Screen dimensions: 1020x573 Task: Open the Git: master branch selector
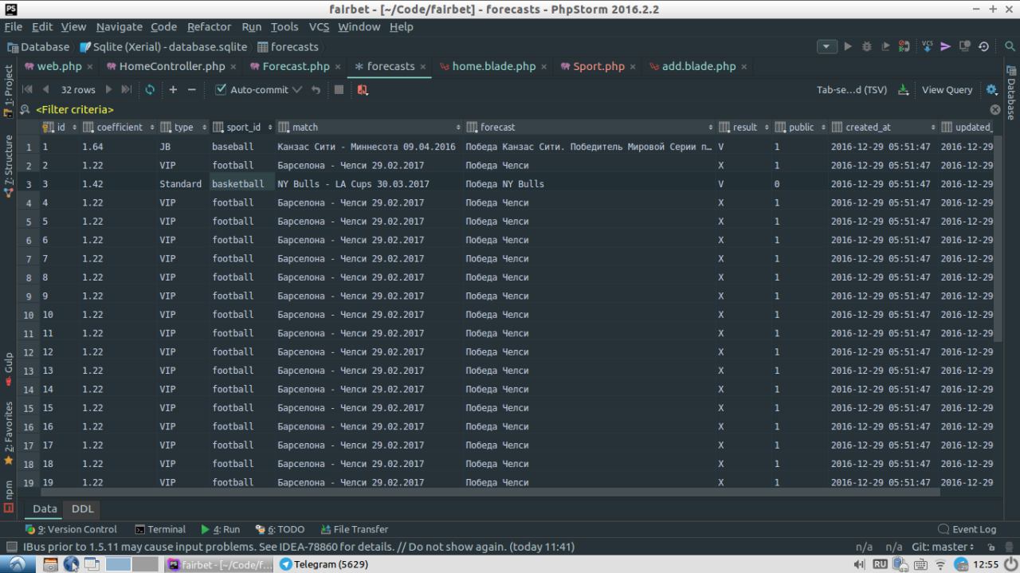tap(943, 547)
